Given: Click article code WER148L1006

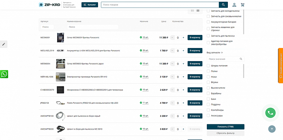Looking at the screenshot, I should (47, 77).
